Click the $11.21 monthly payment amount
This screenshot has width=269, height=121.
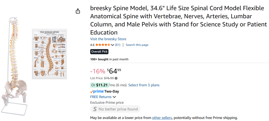point(101,85)
